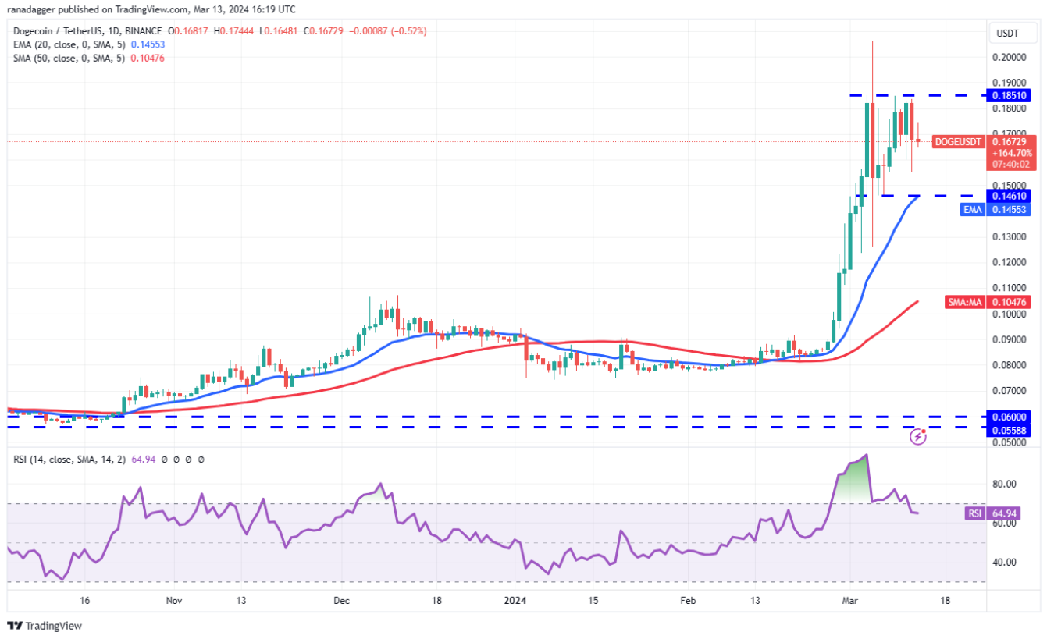Click the 2024 label on time axis

[514, 601]
